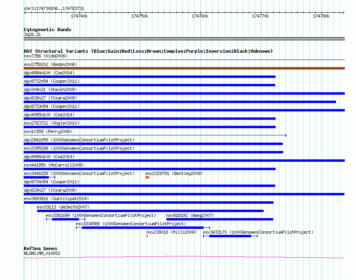Screen dimensions: 356x280
Task: Click the gray 3q26.31 cytogenetic band bar
Action: pos(184,39)
